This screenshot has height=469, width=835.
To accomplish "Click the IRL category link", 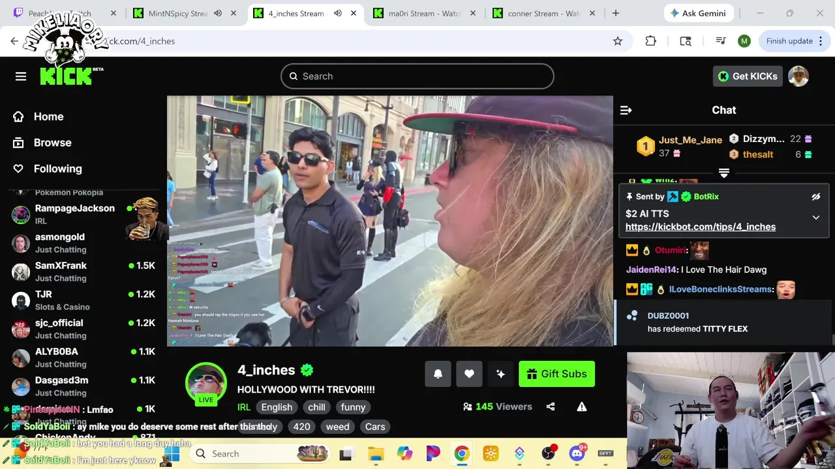I will [x=244, y=407].
